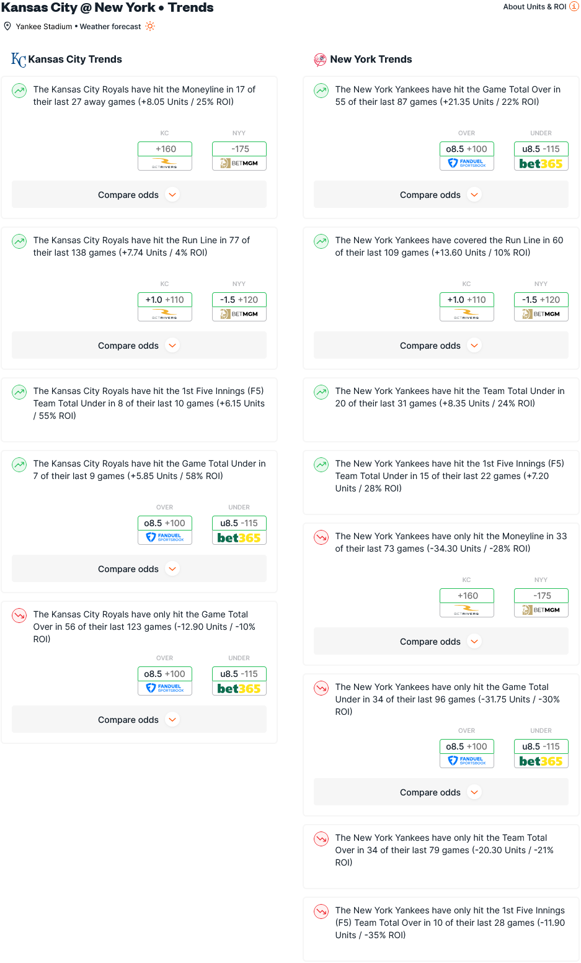The height and width of the screenshot is (963, 581).
Task: Choose -1.5 +120 BetMGM in Yankees Run Line card
Action: click(x=541, y=307)
